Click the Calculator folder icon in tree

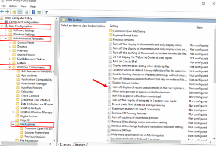tap(18, 92)
